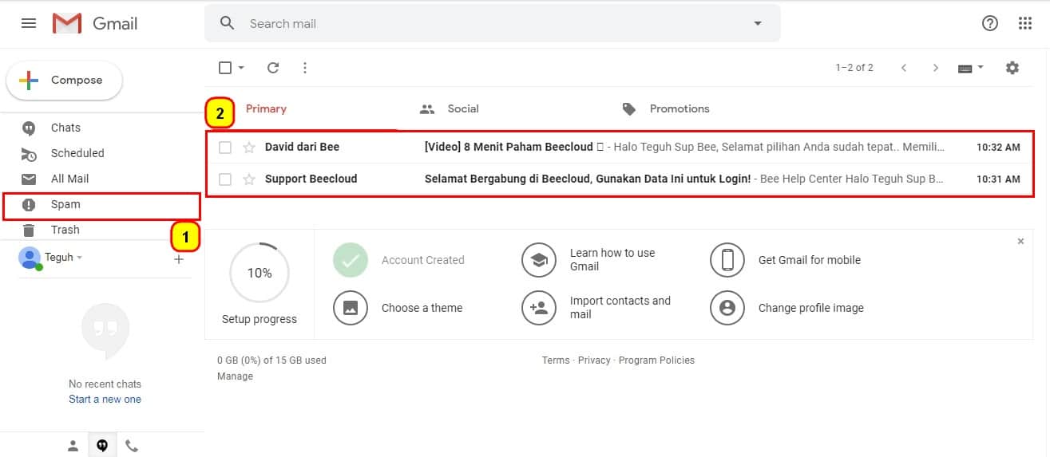The image size is (1050, 457).
Task: Open the Google apps grid
Action: click(x=1025, y=24)
